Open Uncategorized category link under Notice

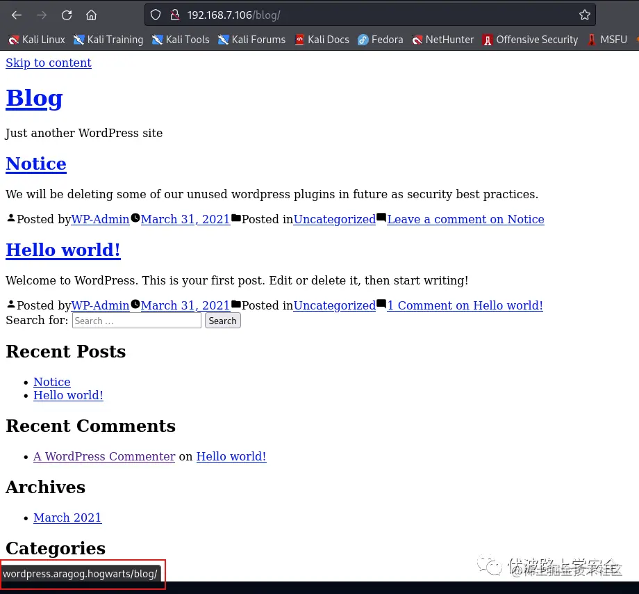(x=335, y=219)
